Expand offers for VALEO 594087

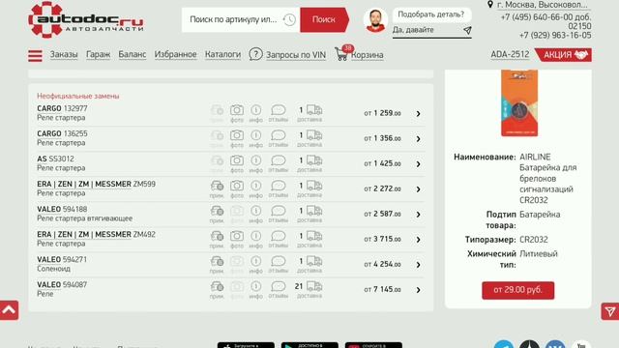point(418,290)
